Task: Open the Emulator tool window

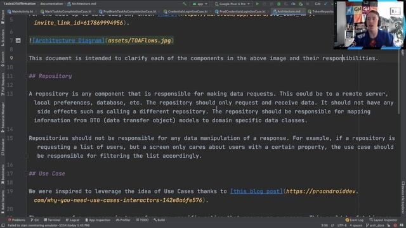Action: coord(3,148)
